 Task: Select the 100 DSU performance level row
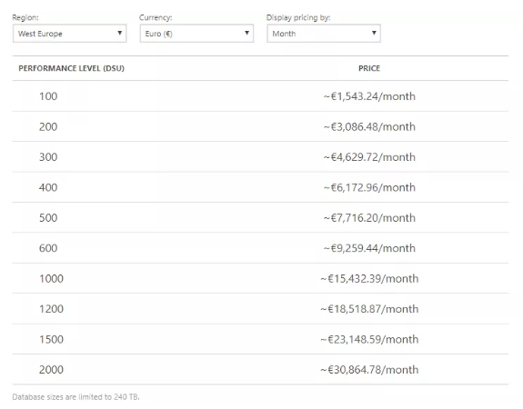260,96
